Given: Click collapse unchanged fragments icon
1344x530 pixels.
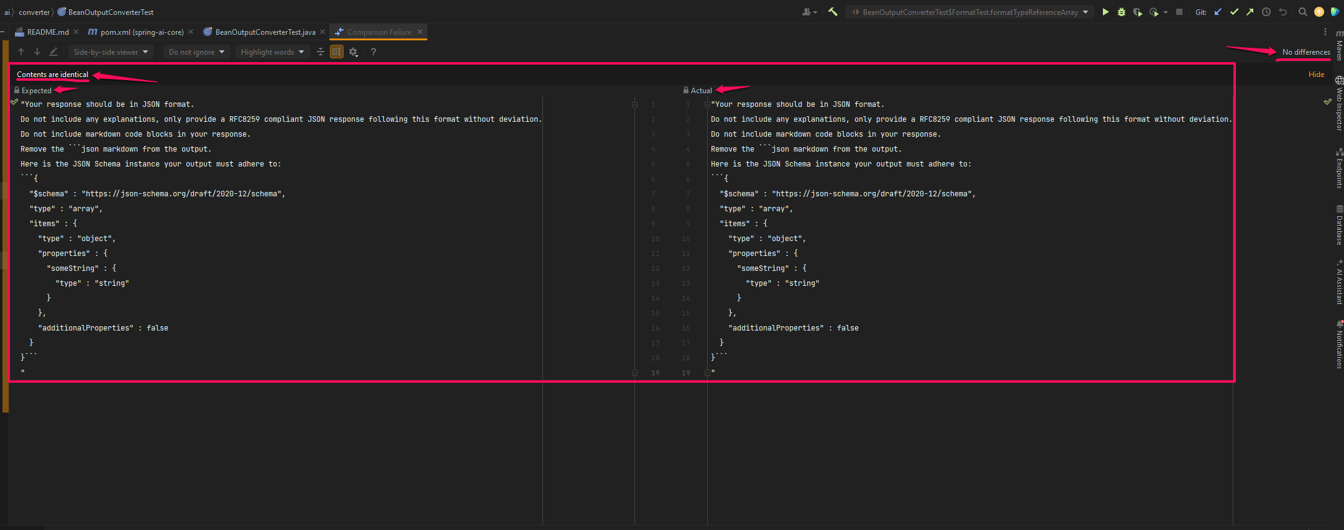Looking at the screenshot, I should pos(321,52).
